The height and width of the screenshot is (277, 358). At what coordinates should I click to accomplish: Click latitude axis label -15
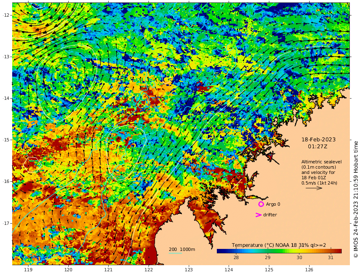click(7, 140)
